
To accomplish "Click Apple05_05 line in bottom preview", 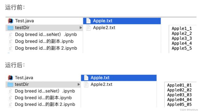I will point(179,105).
